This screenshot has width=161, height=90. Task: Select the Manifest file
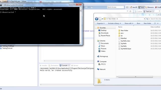pos(124,38)
